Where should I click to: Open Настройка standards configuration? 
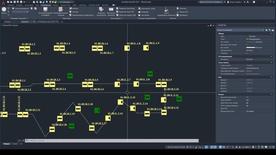pos(144,15)
